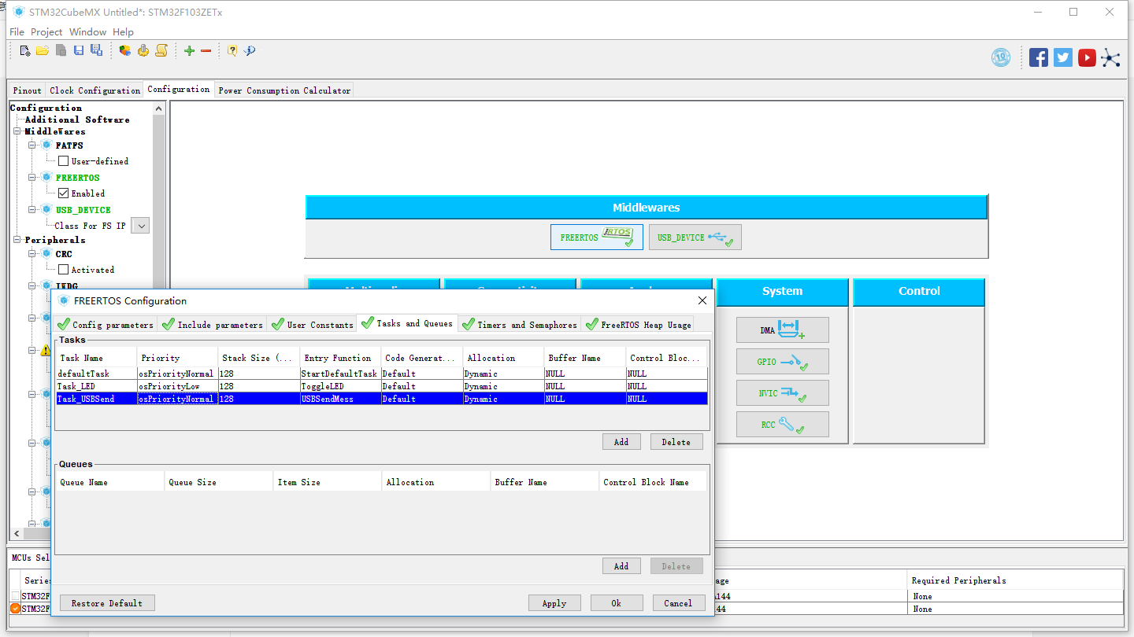This screenshot has width=1134, height=637.
Task: Click the Ok button
Action: coord(616,603)
